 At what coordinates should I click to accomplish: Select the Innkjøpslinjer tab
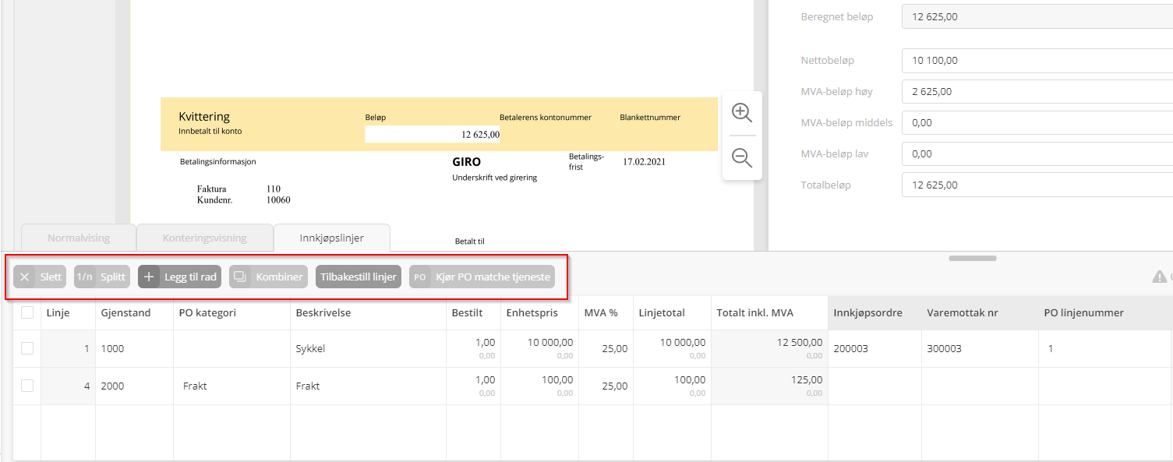tap(331, 238)
